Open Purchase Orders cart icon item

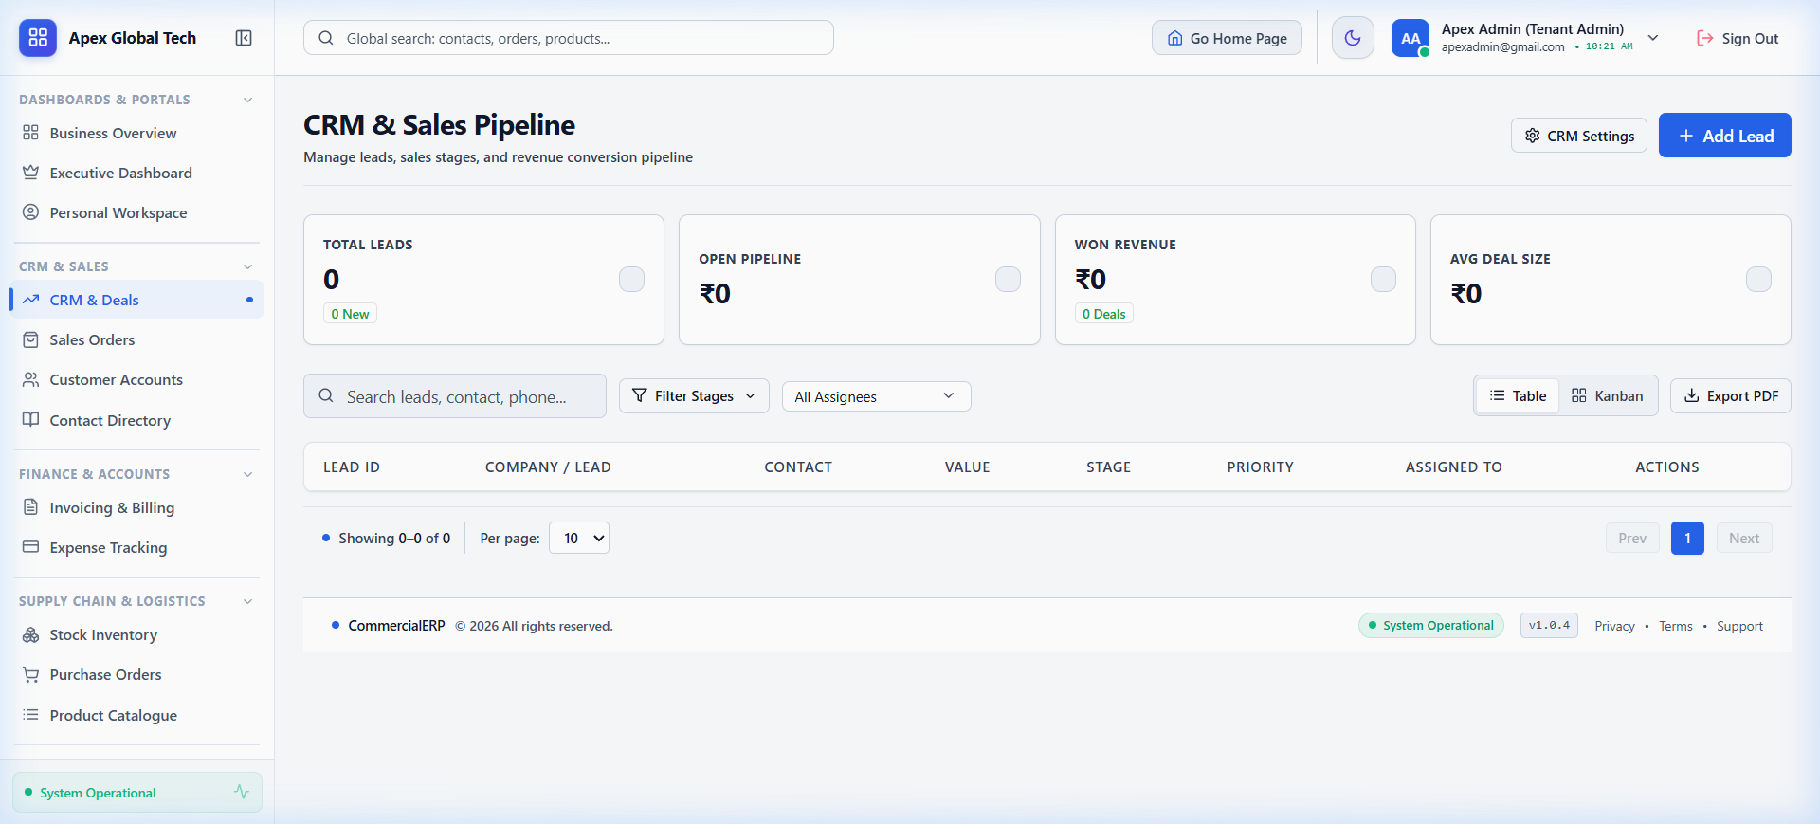tap(31, 674)
